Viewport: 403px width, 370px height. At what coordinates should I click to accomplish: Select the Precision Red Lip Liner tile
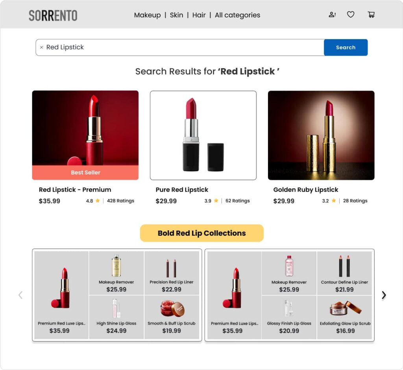point(172,273)
